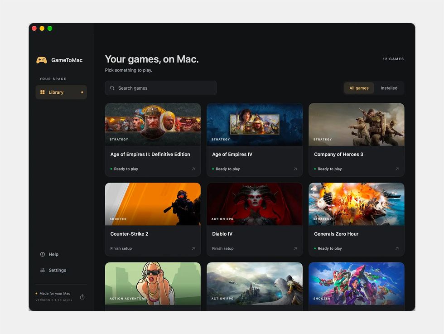Open Age of Empires II via arrow icon
444x334 pixels.
coord(193,169)
